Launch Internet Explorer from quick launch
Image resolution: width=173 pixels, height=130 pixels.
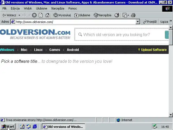pos(35,126)
